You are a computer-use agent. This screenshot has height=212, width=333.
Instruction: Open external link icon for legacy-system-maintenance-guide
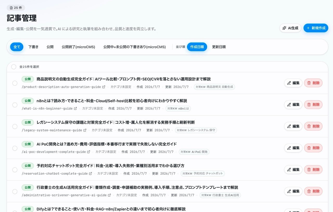tap(85, 130)
